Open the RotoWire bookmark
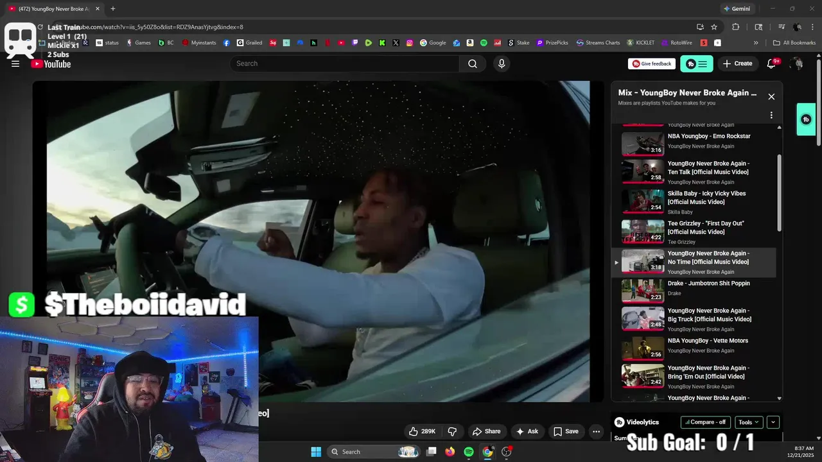The image size is (822, 462). 676,43
